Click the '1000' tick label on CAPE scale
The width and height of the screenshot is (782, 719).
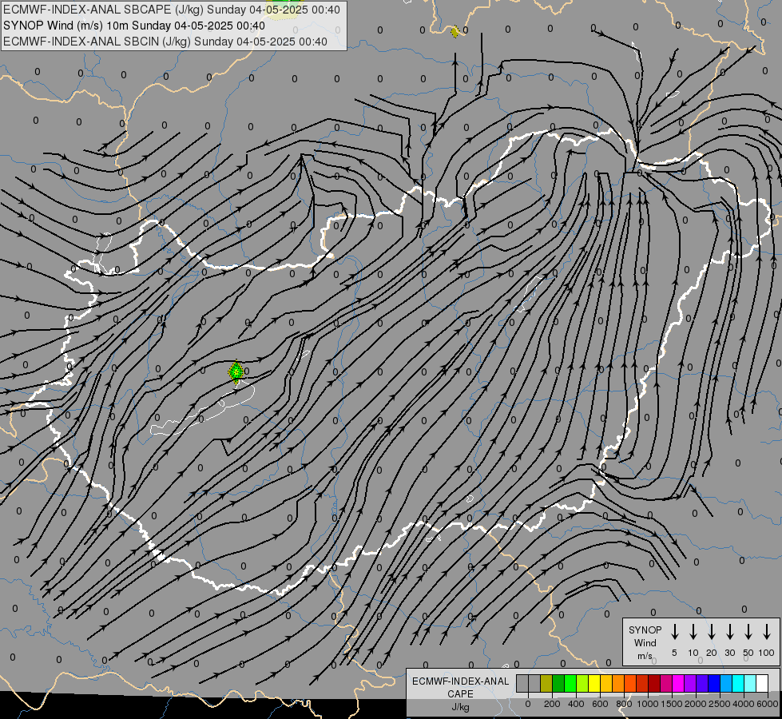point(648,704)
